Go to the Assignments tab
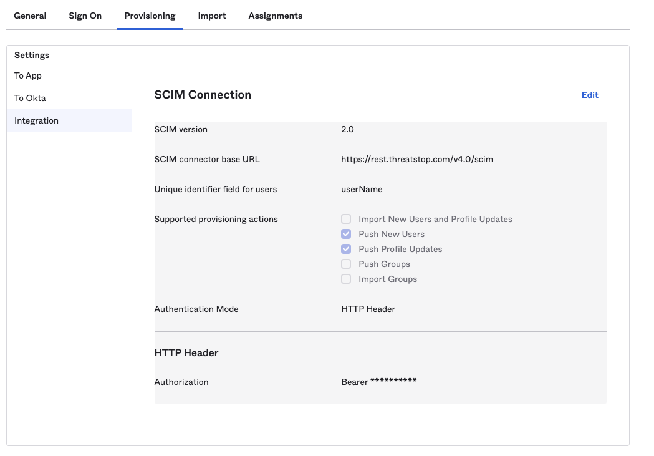Viewport: 654px width, 456px height. [276, 16]
